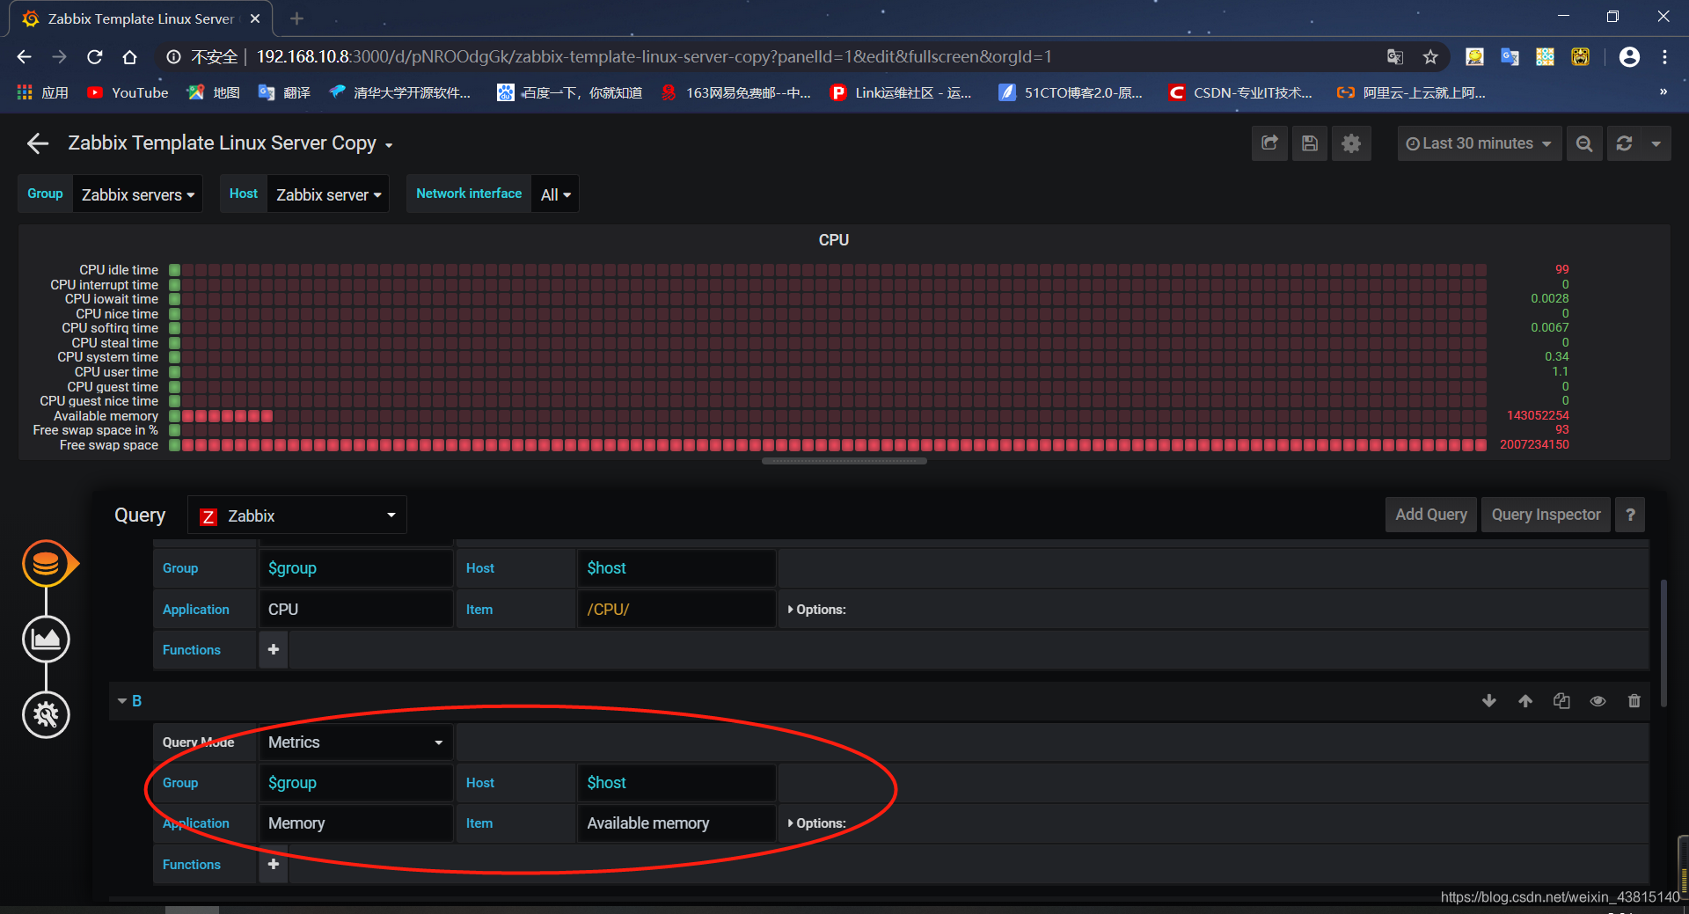The height and width of the screenshot is (914, 1689).
Task: Duplicate query B
Action: tap(1561, 701)
